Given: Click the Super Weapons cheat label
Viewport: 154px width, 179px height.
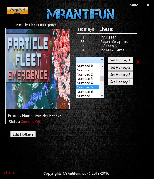Looking at the screenshot, I should coord(114,42).
